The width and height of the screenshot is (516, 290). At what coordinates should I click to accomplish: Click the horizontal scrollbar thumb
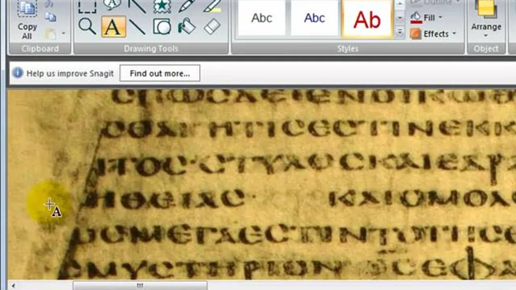pyautogui.click(x=139, y=286)
